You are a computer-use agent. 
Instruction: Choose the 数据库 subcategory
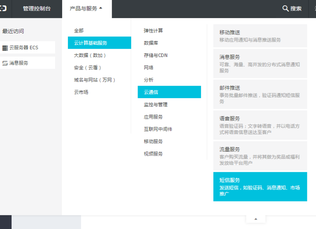169,43
